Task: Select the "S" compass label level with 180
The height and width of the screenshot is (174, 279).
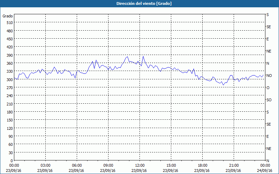Action: [x=267, y=112]
